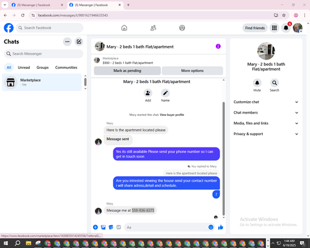Show hidden system tray icons
This screenshot has width=310, height=248.
click(x=273, y=243)
